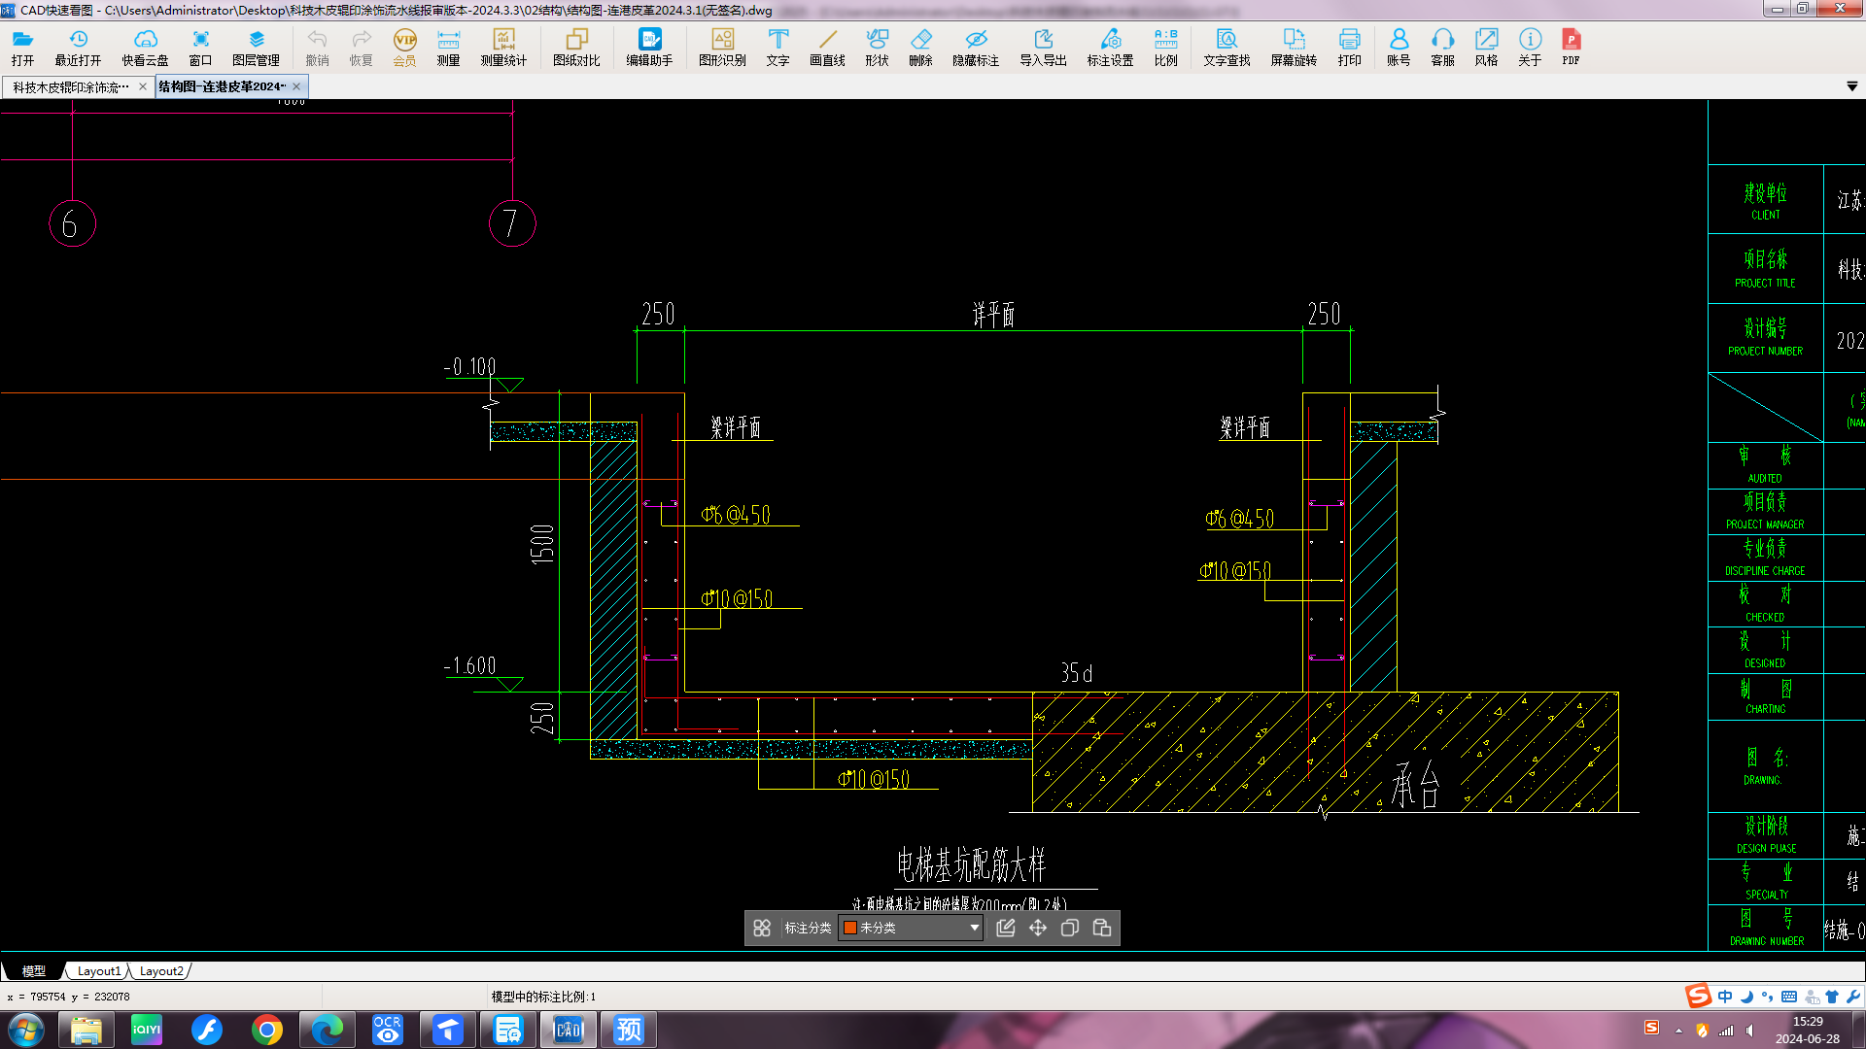The image size is (1866, 1049).
Task: Click the 承台 label in drawing
Action: [1416, 785]
